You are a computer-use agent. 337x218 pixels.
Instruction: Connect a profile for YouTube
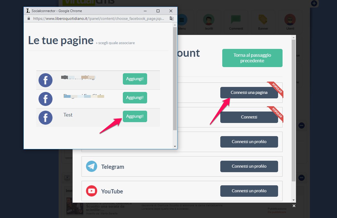pyautogui.click(x=249, y=191)
